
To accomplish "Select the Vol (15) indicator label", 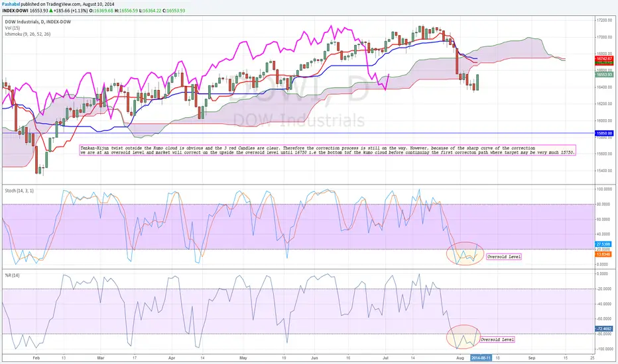I will (12, 28).
